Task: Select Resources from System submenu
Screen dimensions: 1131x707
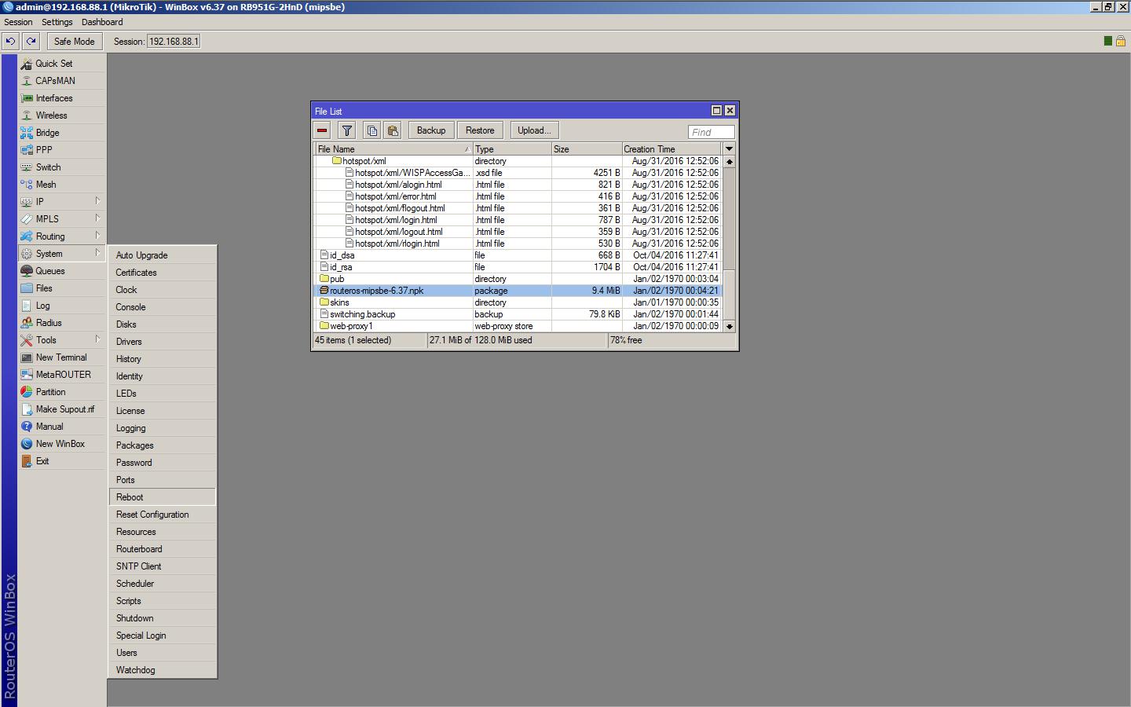Action: [163, 532]
